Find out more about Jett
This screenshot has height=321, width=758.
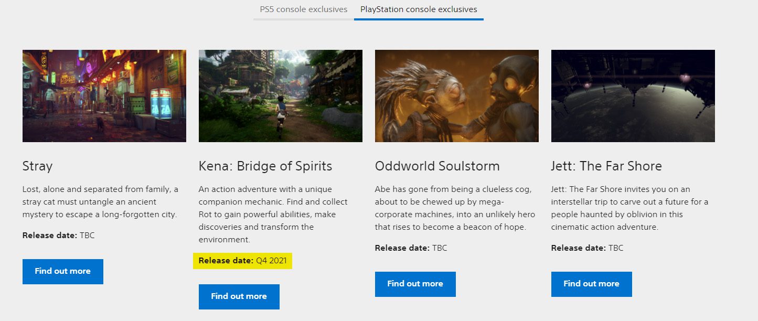[x=592, y=284]
